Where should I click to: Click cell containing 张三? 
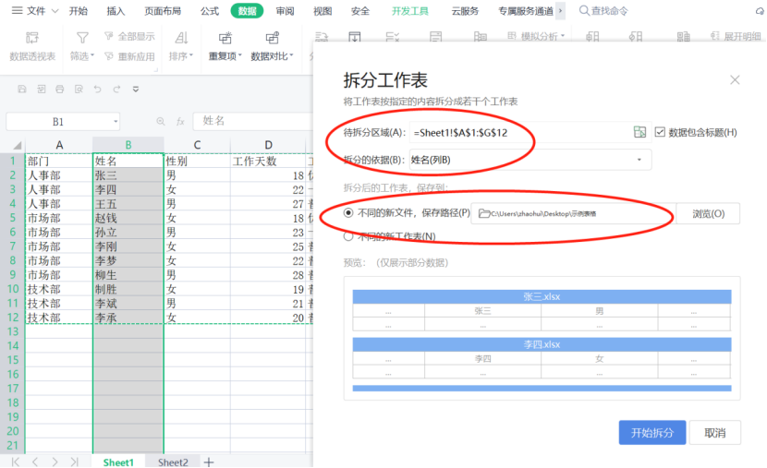[x=128, y=175]
